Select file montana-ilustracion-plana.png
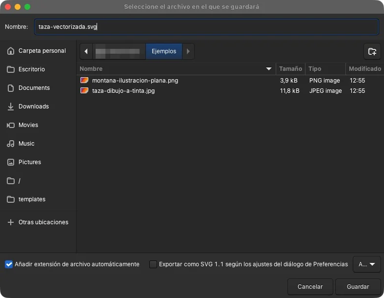The image size is (384, 298). coord(135,81)
